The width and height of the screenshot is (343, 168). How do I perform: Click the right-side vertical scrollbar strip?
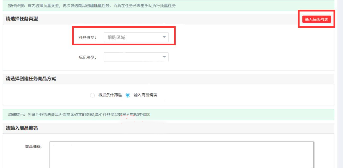pyautogui.click(x=339, y=80)
